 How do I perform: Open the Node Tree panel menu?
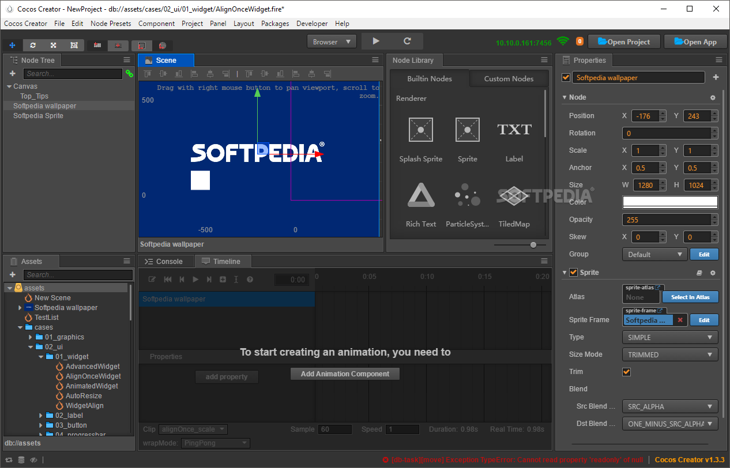point(127,60)
